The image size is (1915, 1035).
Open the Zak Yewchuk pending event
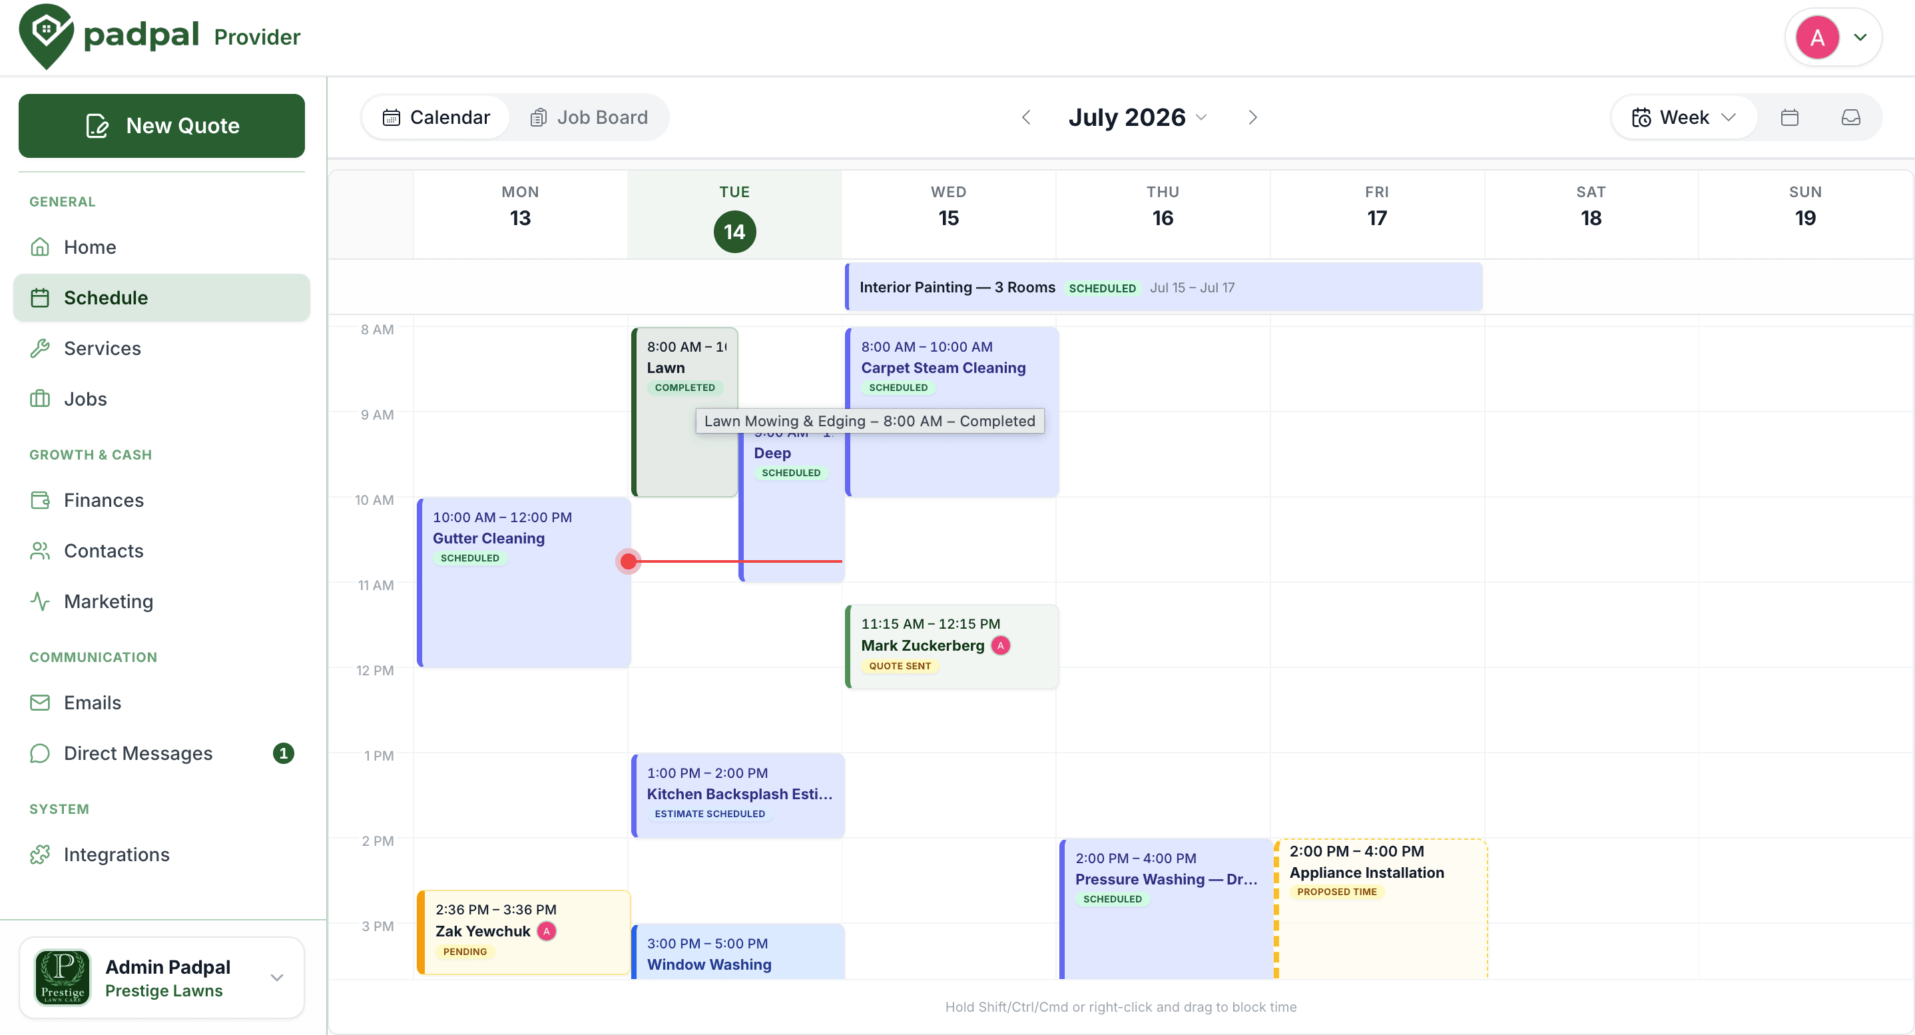[x=524, y=932]
